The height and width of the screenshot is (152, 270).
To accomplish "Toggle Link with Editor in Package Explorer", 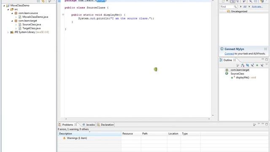I will pyautogui.click(x=43, y=1).
